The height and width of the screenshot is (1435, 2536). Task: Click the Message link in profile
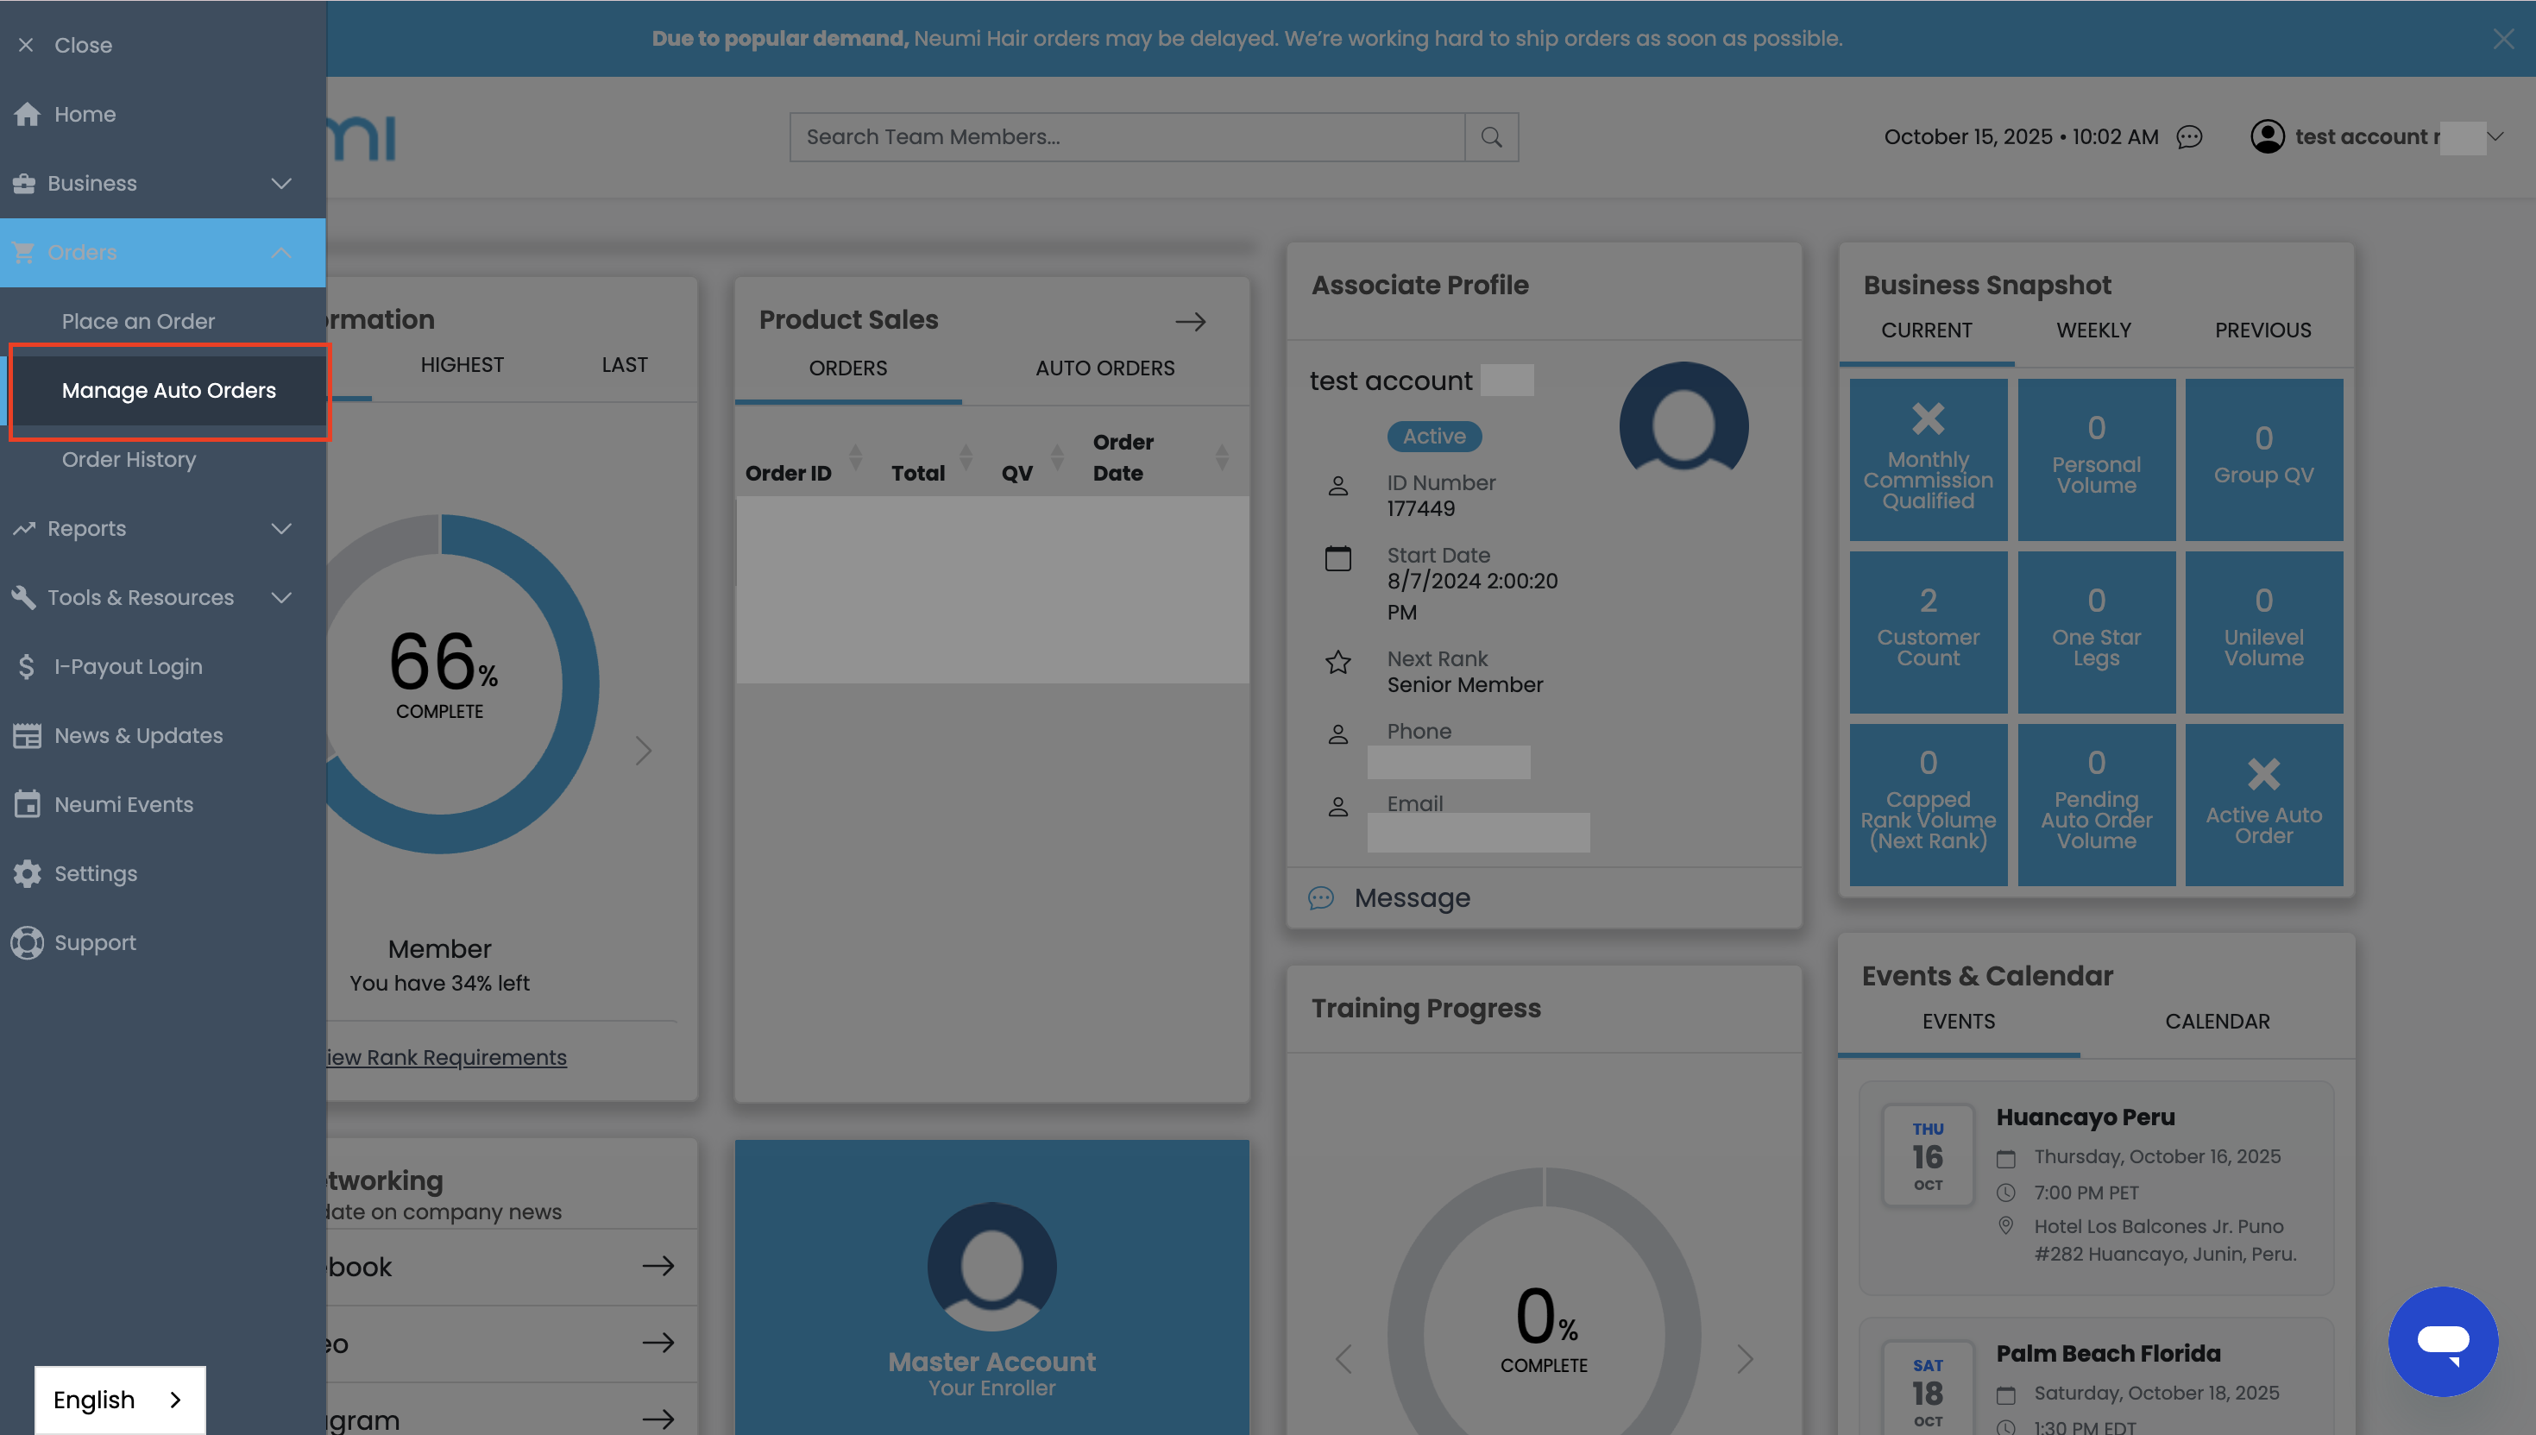(x=1411, y=898)
